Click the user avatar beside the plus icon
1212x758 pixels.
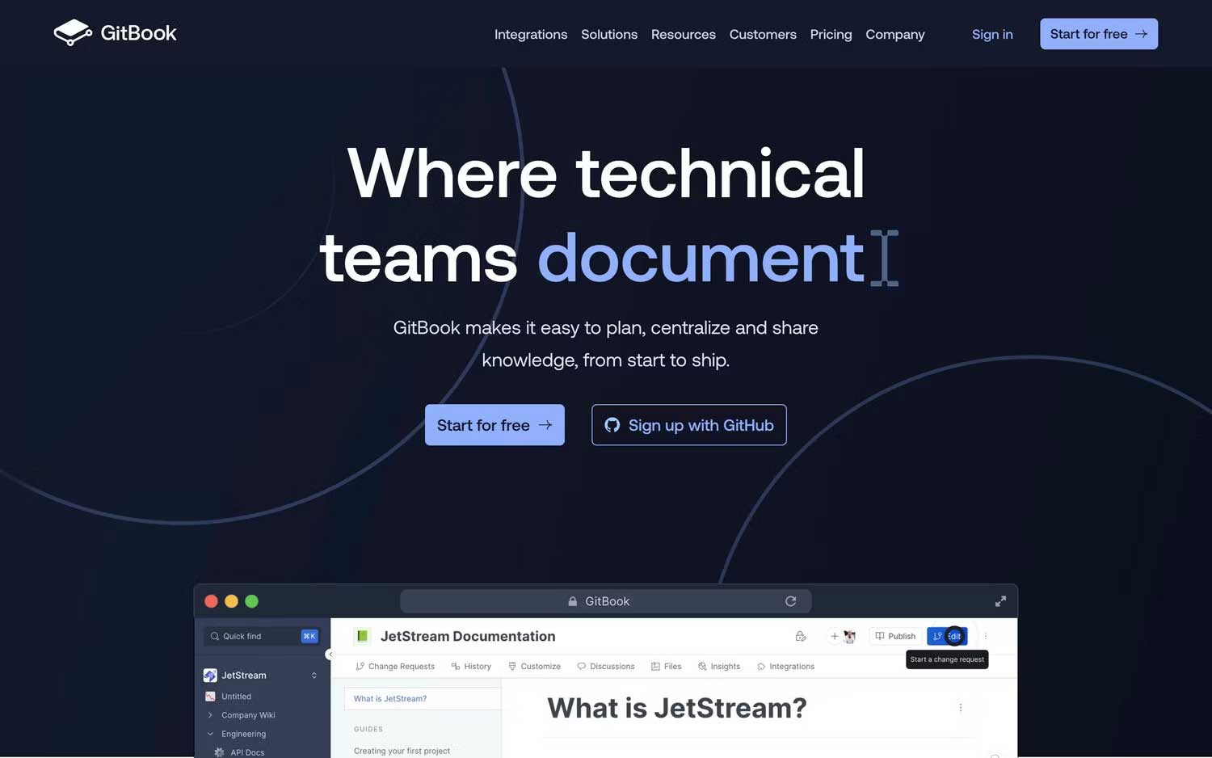tap(849, 637)
